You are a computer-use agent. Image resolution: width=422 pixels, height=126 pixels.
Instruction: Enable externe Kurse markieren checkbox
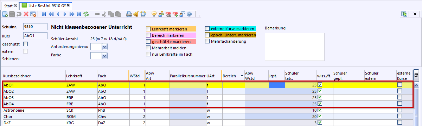tap(207, 29)
